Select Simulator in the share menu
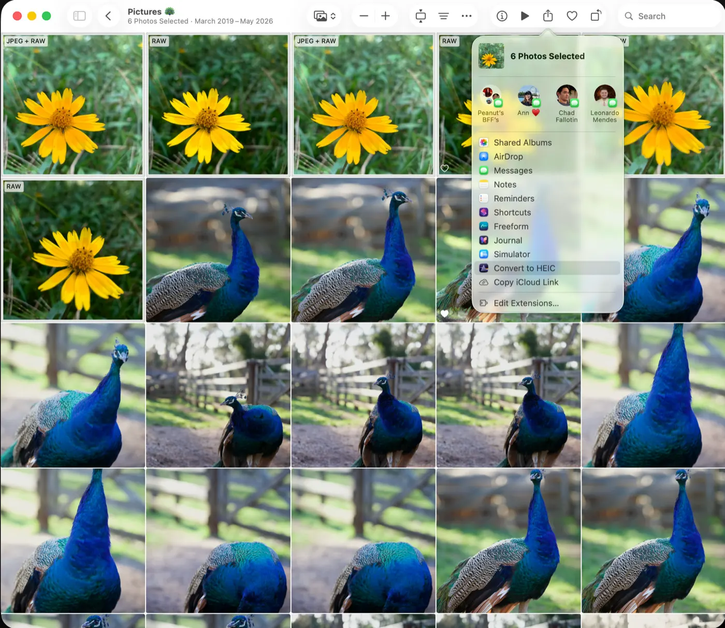725x628 pixels. pyautogui.click(x=547, y=254)
